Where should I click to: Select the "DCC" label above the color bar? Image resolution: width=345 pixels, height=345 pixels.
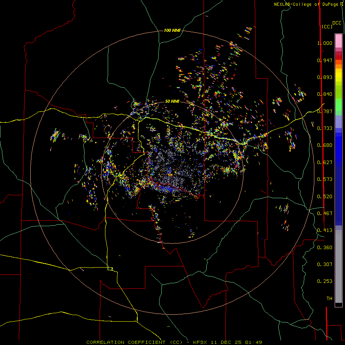pos(337,23)
